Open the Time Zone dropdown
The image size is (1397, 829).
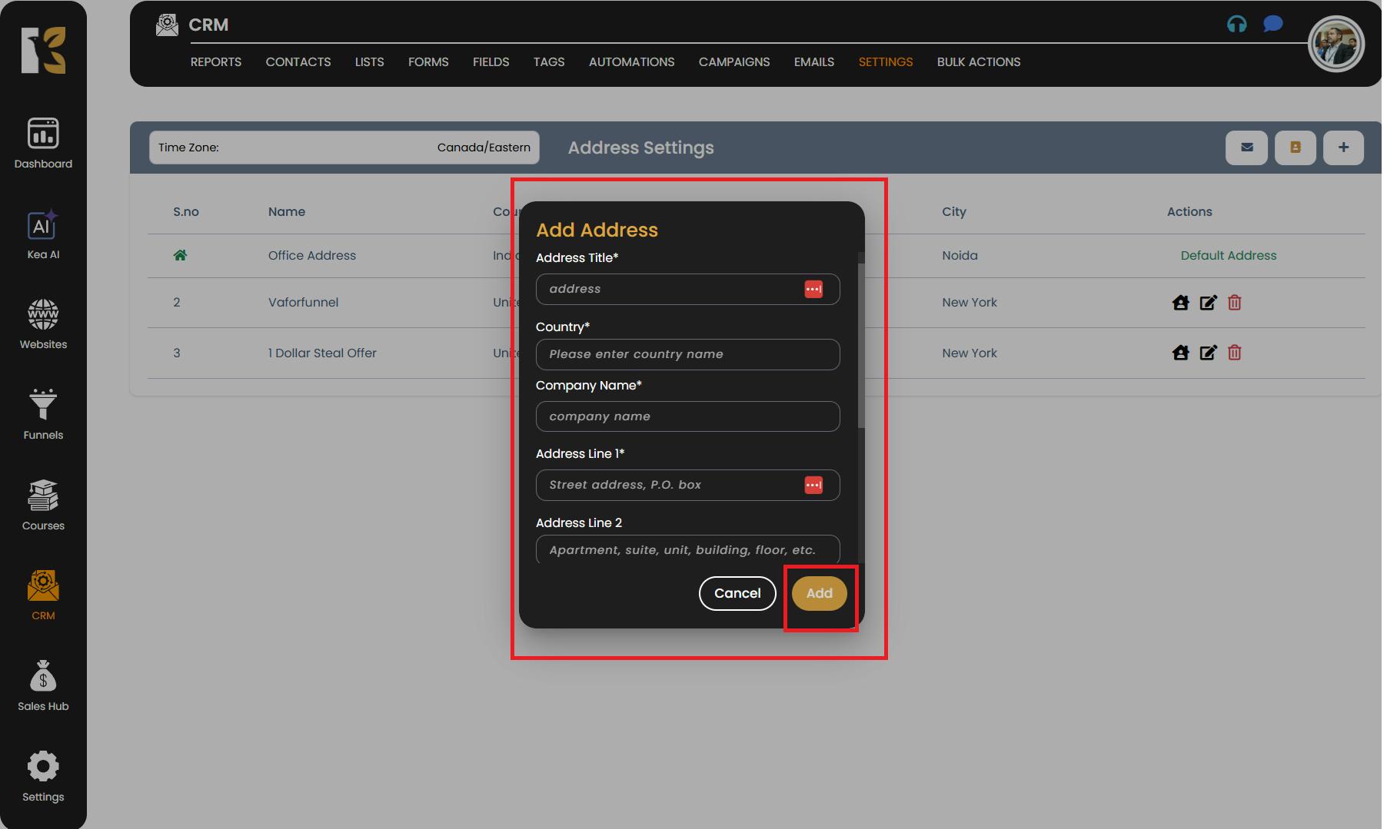coord(344,148)
